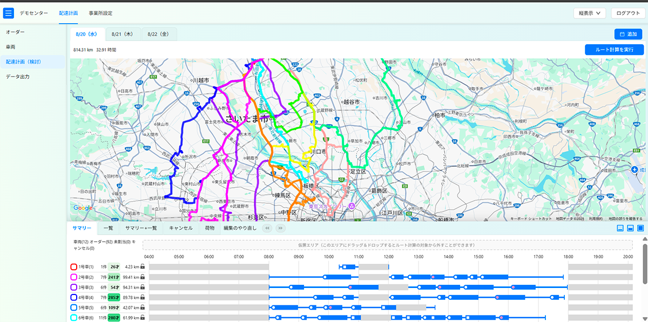Toggle the magenta 2号車 route checkbox
Viewport: 648px width, 322px height.
tap(74, 277)
